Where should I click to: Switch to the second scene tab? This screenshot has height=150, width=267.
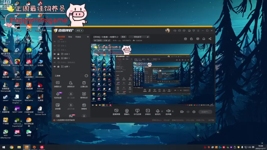pyautogui.click(x=70, y=37)
